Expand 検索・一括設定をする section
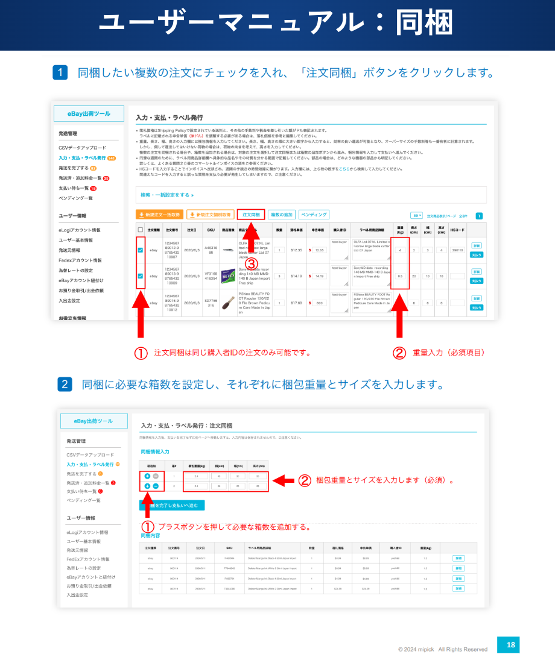555x657 pixels. (167, 195)
